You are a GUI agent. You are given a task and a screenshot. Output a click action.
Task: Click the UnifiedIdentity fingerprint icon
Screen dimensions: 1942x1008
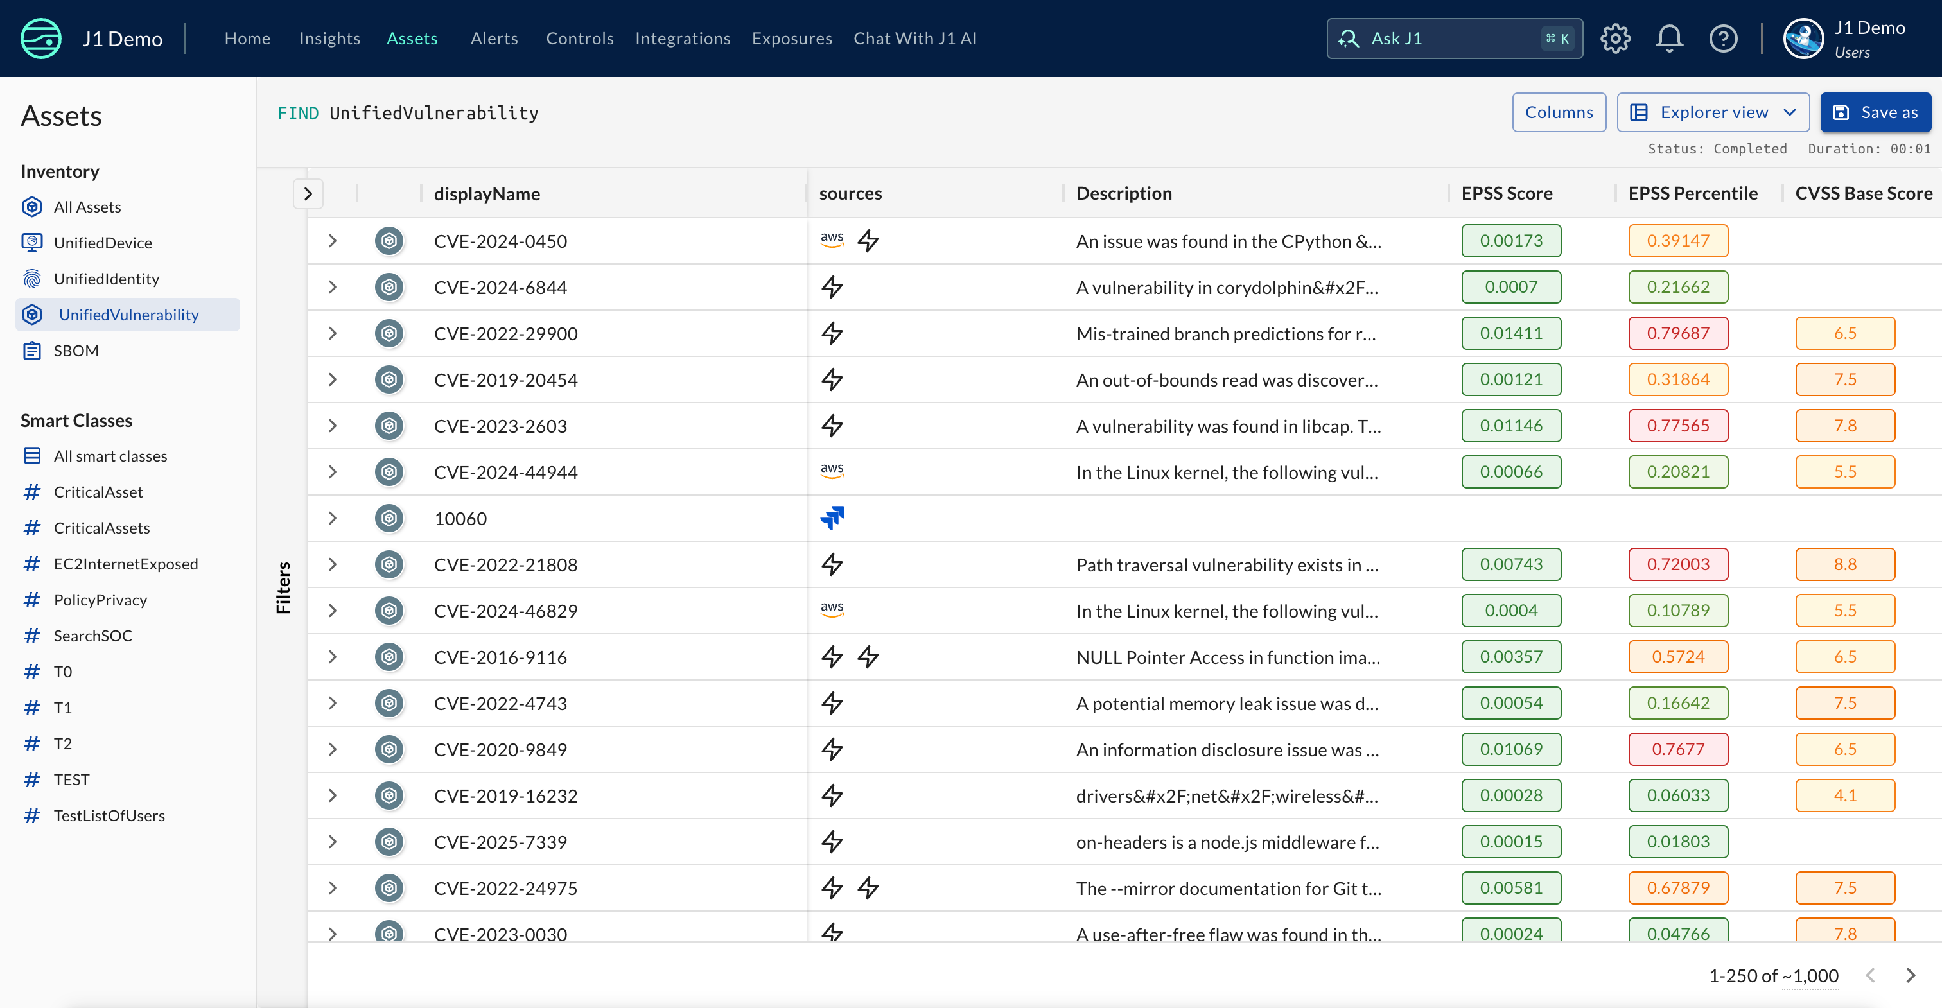coord(31,279)
